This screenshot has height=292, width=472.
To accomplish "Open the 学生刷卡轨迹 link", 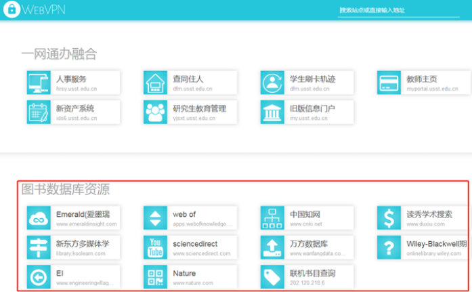I will coord(307,83).
